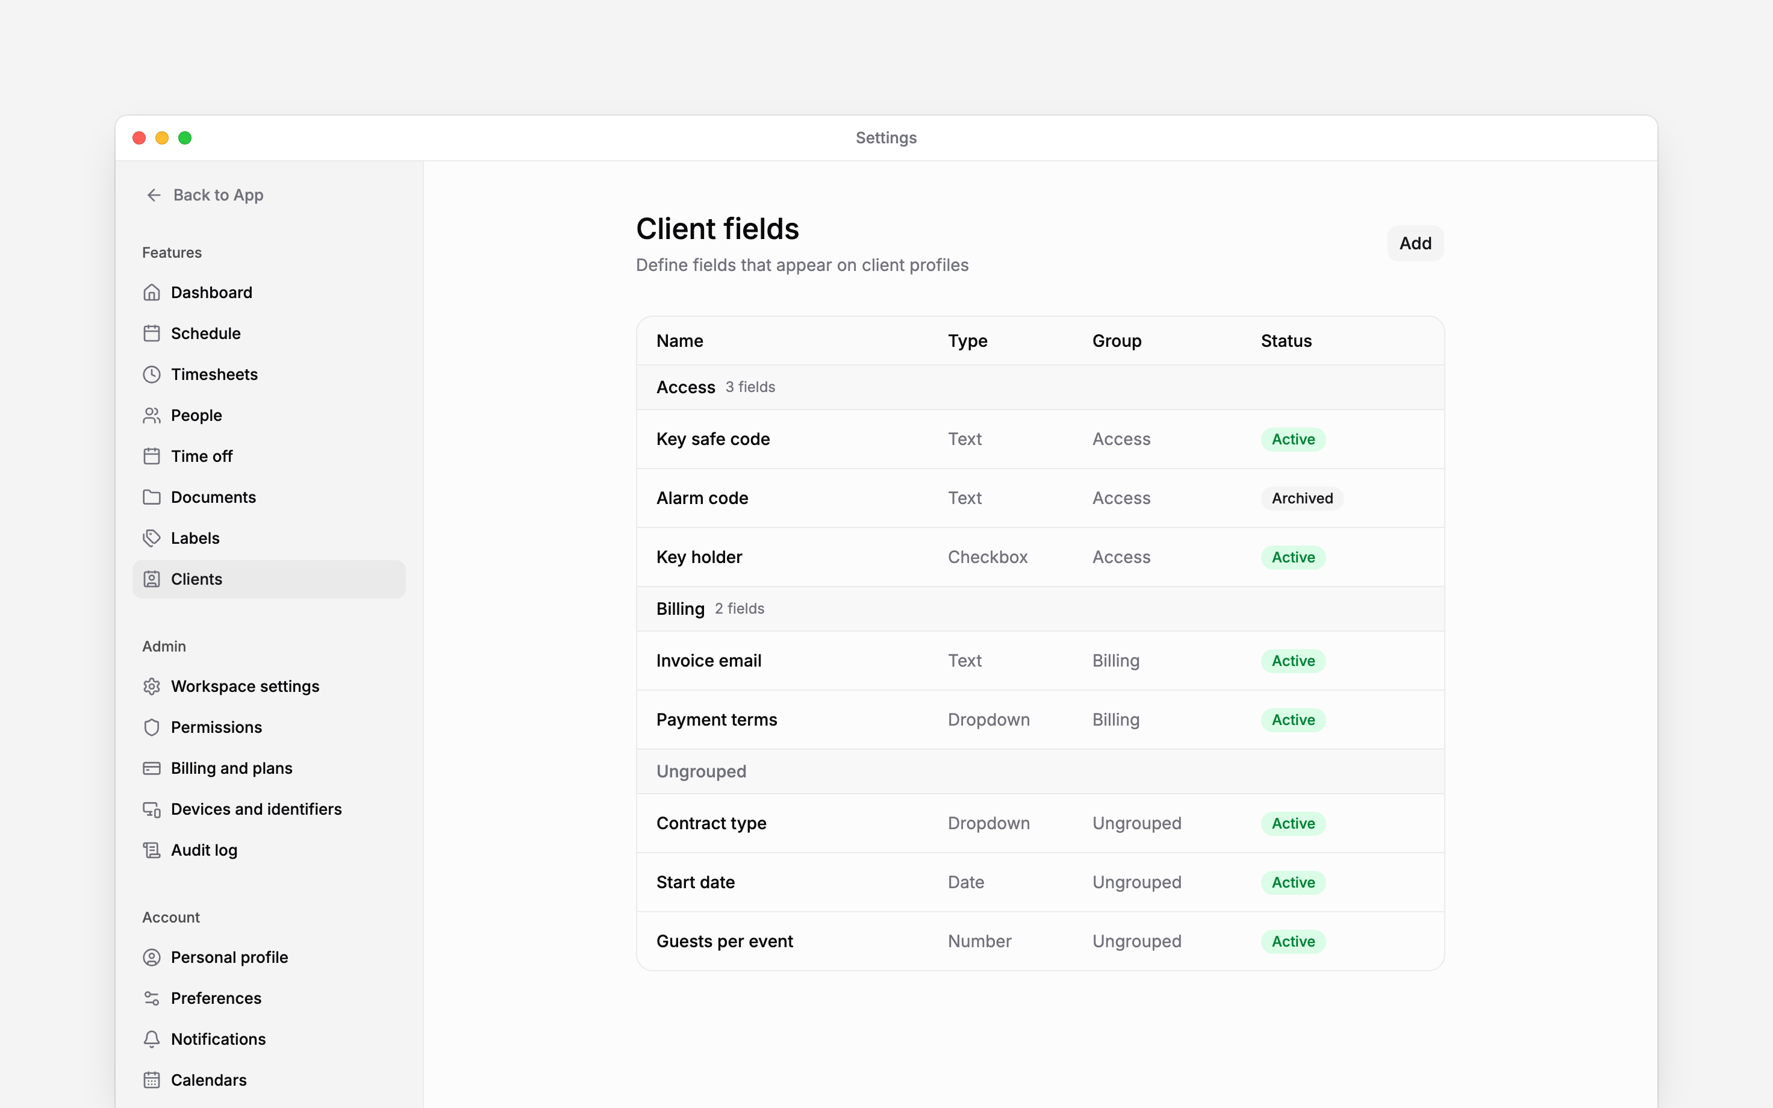
Task: Click the Status column header
Action: click(x=1286, y=341)
